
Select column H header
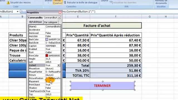coord(166,17)
